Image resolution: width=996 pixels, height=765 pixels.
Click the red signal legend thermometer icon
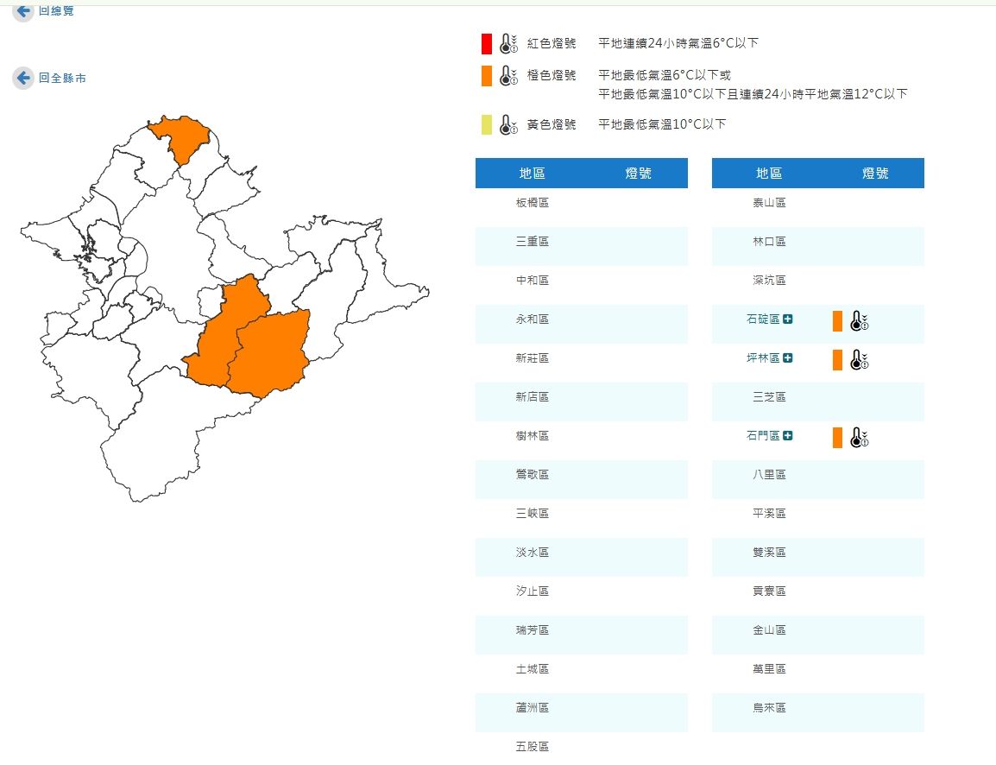coord(508,44)
